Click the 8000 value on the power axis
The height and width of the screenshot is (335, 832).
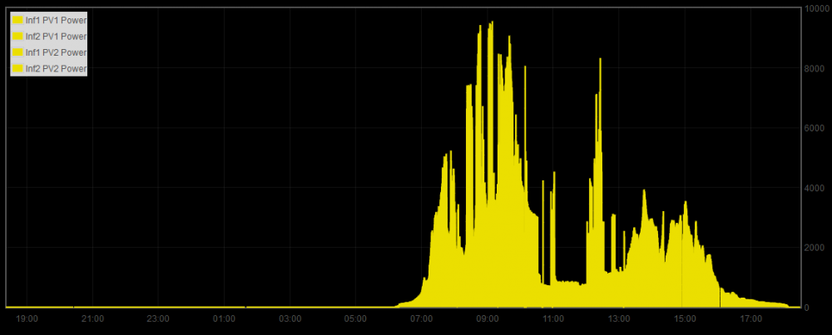815,68
